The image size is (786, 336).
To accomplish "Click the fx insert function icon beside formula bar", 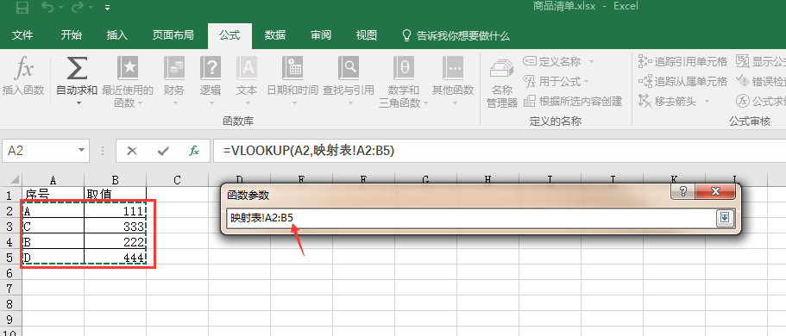I will coord(194,151).
